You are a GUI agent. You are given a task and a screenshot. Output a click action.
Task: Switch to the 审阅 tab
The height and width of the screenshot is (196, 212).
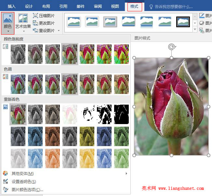98,6
